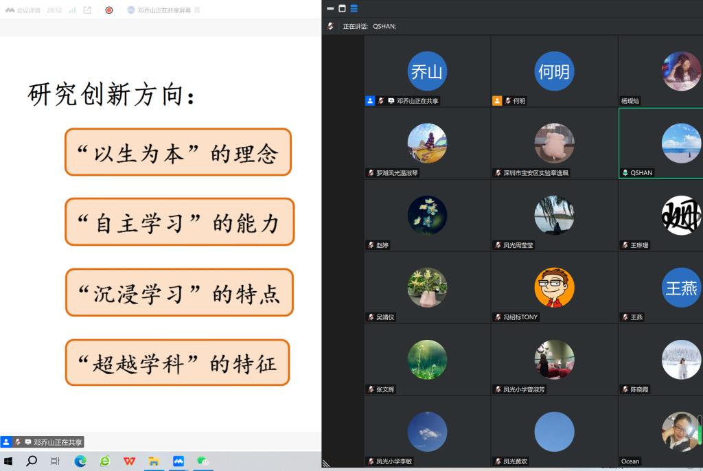Open the 会议详情 meeting details
The height and width of the screenshot is (471, 703).
[x=23, y=10]
